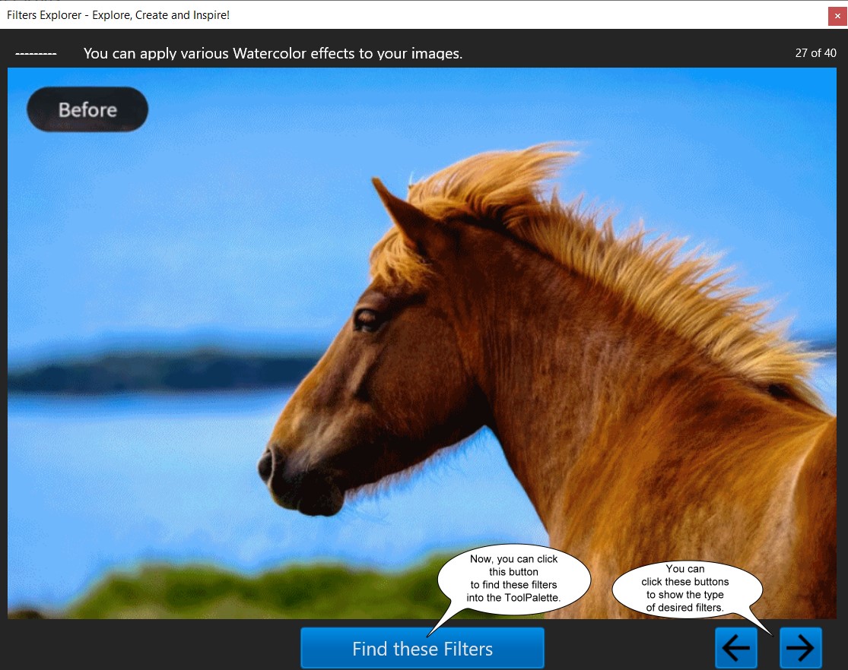Screen dimensions: 848x670
Task: Click the horse's pointed ear in the preview
Action: coord(395,210)
